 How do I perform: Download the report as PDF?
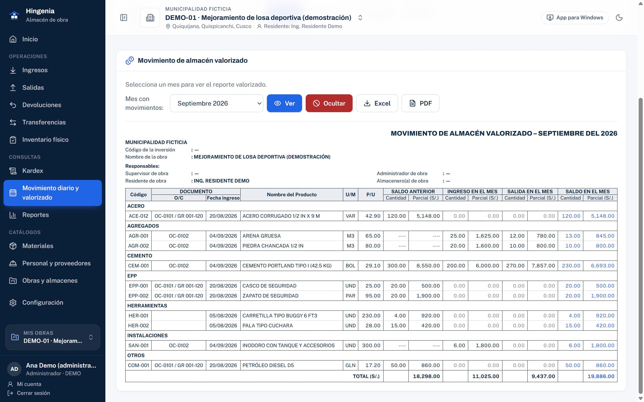point(420,103)
